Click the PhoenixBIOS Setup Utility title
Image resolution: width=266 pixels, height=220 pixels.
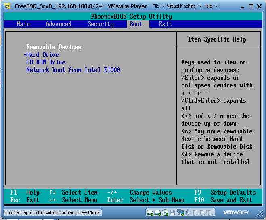132,17
